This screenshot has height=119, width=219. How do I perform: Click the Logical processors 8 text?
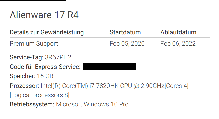point(39,95)
